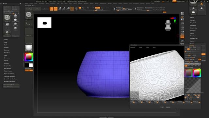Open the Alpha Off selector

coord(29,32)
